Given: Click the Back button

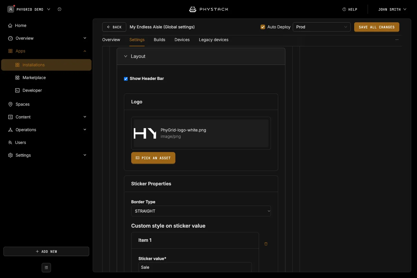Looking at the screenshot, I should click(114, 27).
